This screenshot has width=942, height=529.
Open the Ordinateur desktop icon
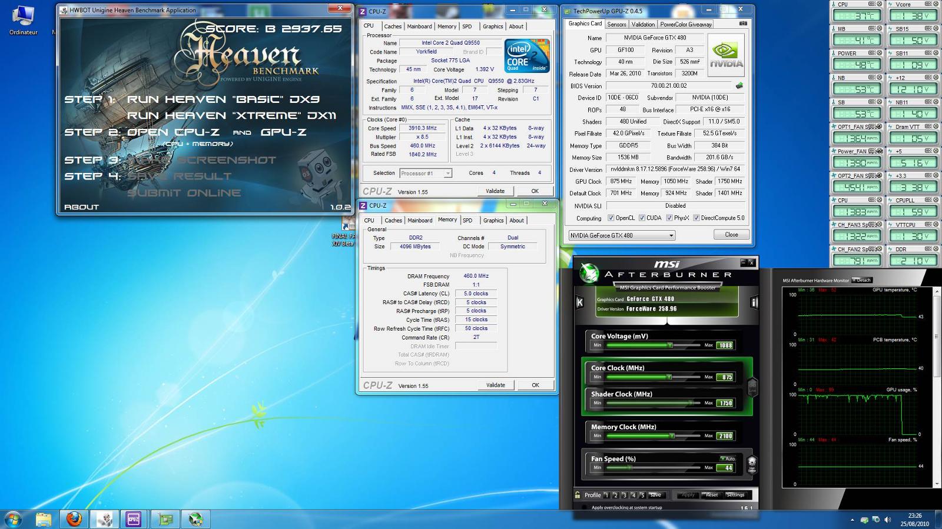point(23,20)
